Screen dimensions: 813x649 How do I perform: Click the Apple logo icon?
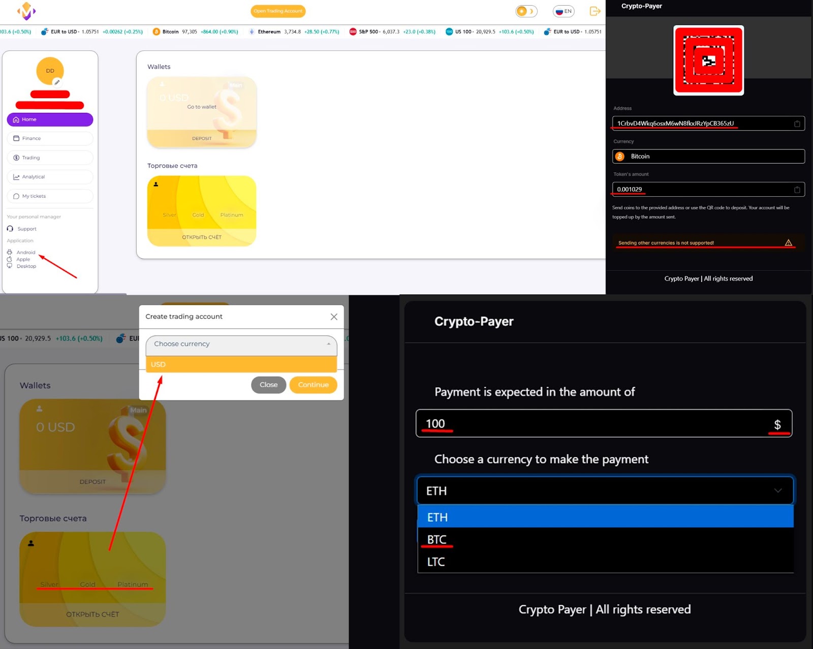point(9,259)
